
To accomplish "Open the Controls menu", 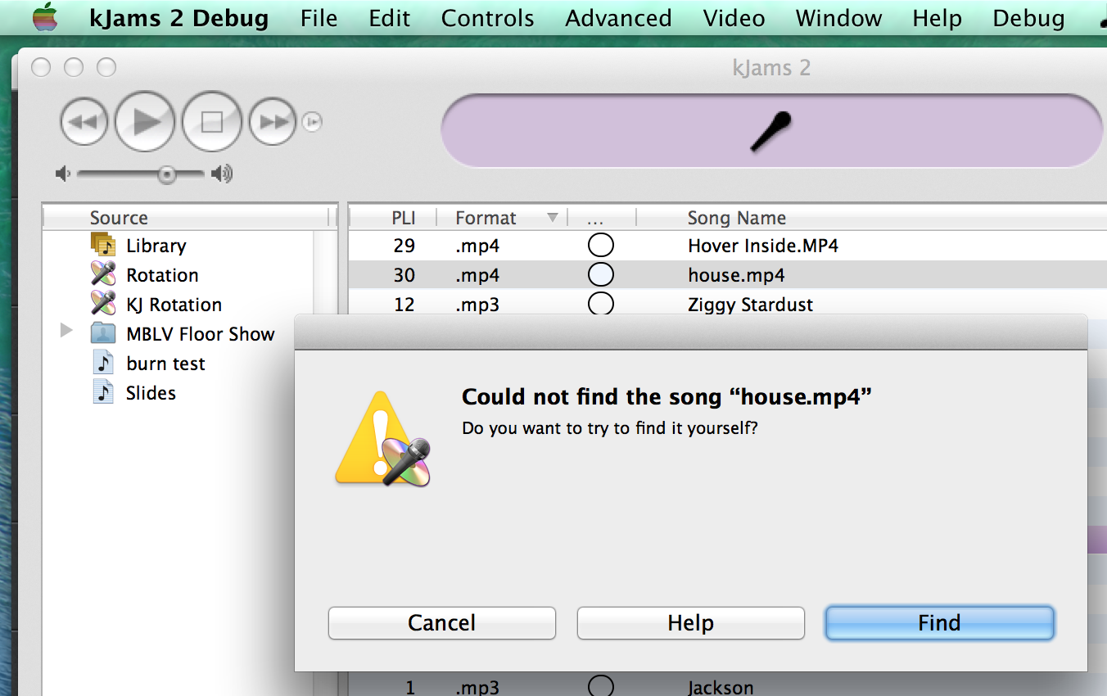I will coord(487,18).
